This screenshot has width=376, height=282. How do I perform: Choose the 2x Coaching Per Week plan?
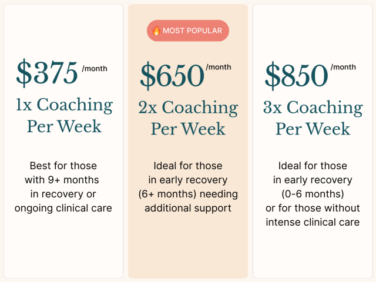pos(188,117)
